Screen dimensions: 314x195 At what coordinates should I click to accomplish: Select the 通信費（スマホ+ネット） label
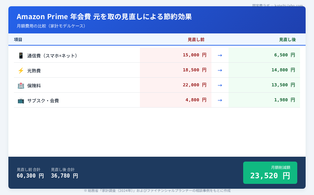[52, 56]
